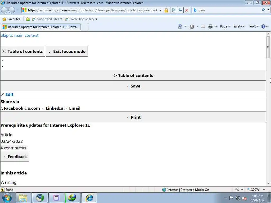Click the Bing search magnifier icon
271x203 pixels.
[x=263, y=10]
